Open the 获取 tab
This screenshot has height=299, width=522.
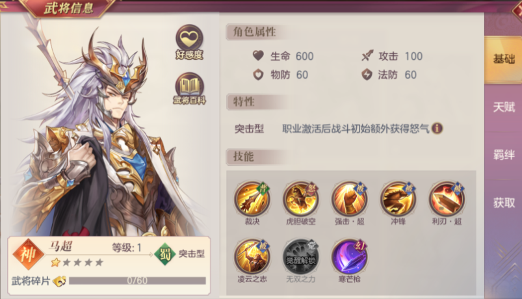[503, 202]
